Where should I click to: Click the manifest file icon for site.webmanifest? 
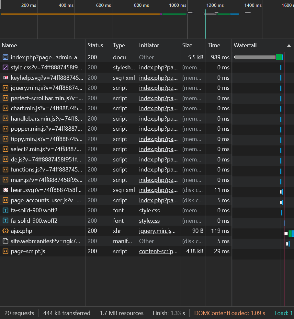[5, 241]
